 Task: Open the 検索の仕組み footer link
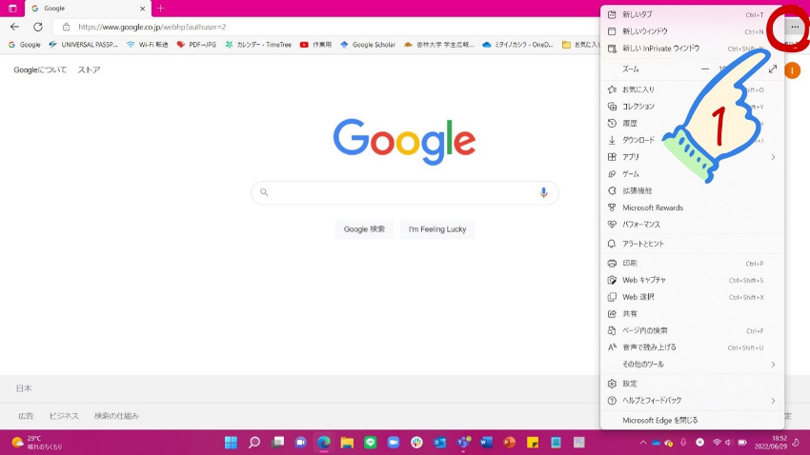pos(117,416)
